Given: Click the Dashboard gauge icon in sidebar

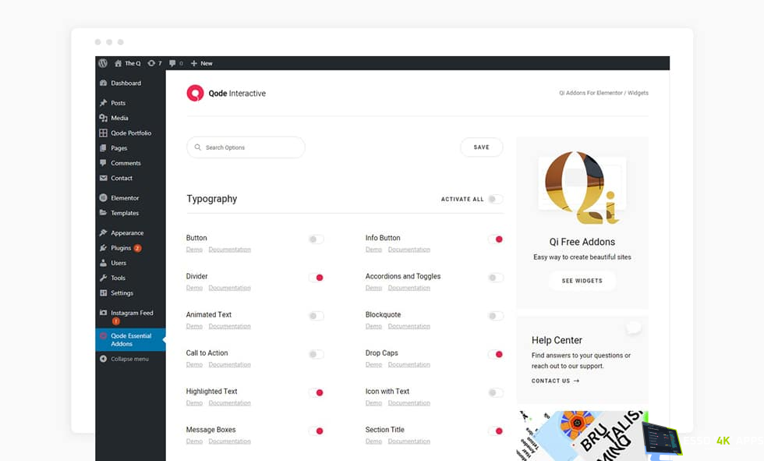Looking at the screenshot, I should coord(104,83).
